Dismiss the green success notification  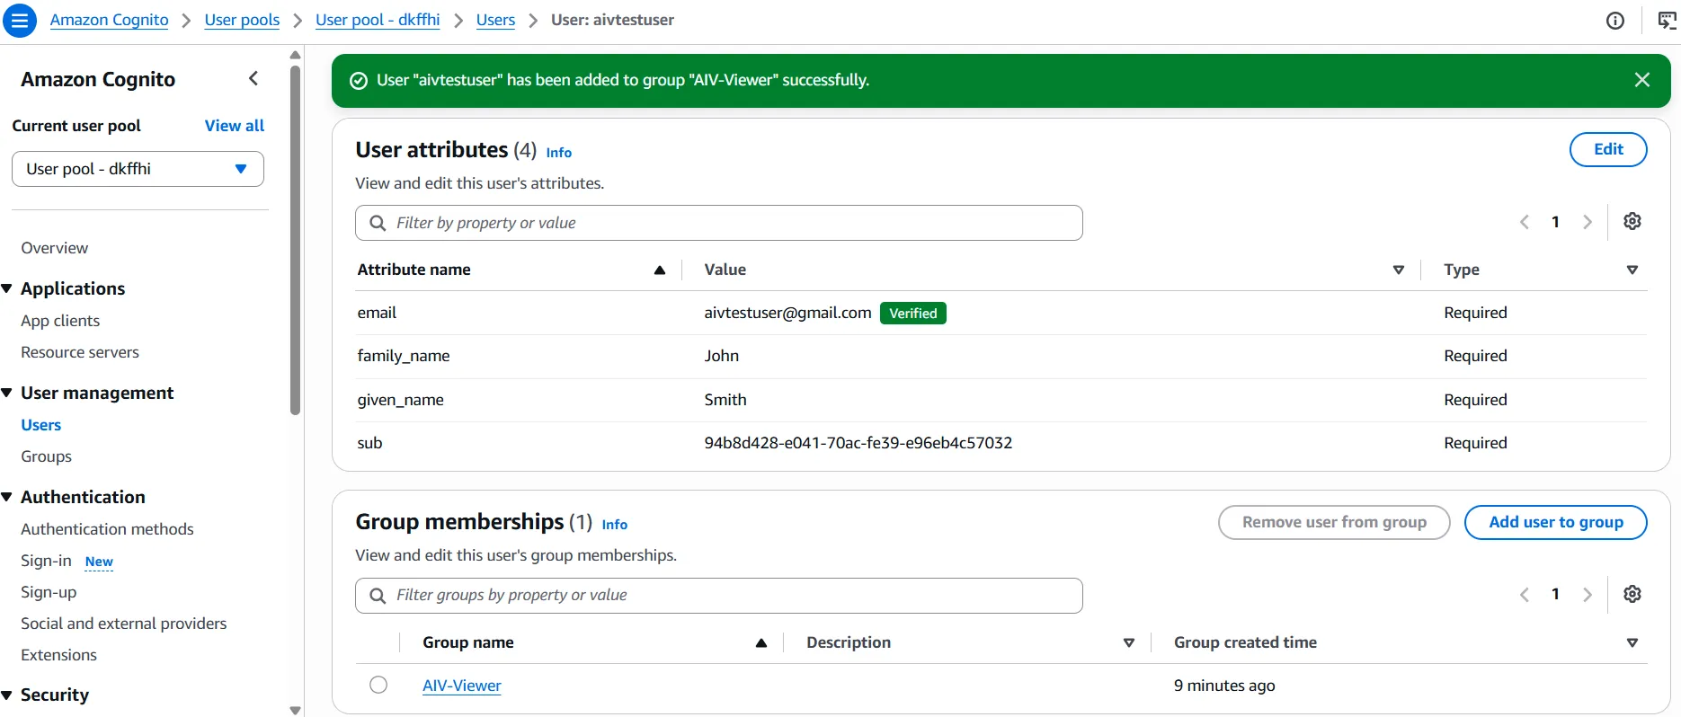[x=1642, y=80]
